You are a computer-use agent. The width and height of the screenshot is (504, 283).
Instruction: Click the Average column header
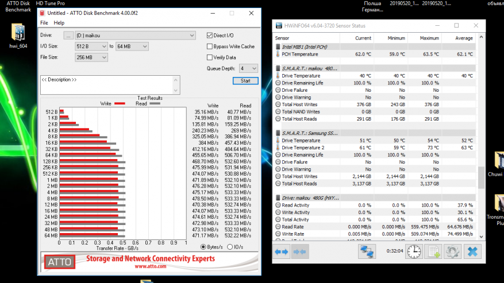(x=459, y=38)
